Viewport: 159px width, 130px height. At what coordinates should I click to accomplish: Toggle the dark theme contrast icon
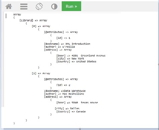[54, 6]
